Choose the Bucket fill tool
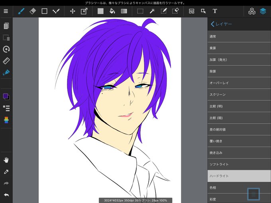Screen dimensions: 271x203 pos(112,11)
